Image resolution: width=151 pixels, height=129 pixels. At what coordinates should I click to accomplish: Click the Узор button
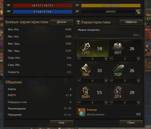(62, 123)
